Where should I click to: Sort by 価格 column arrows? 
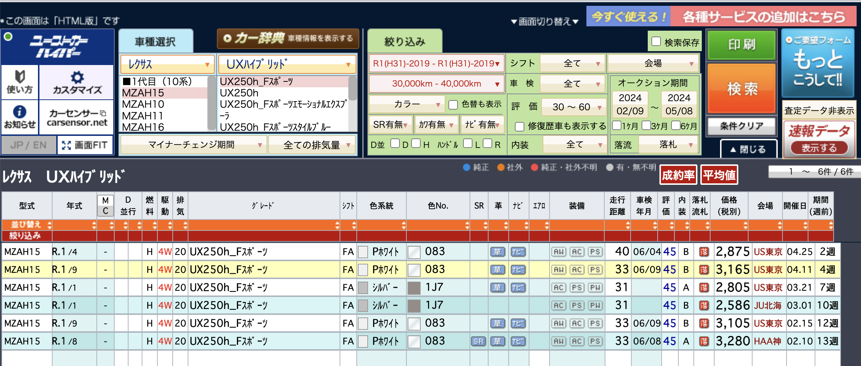745,225
